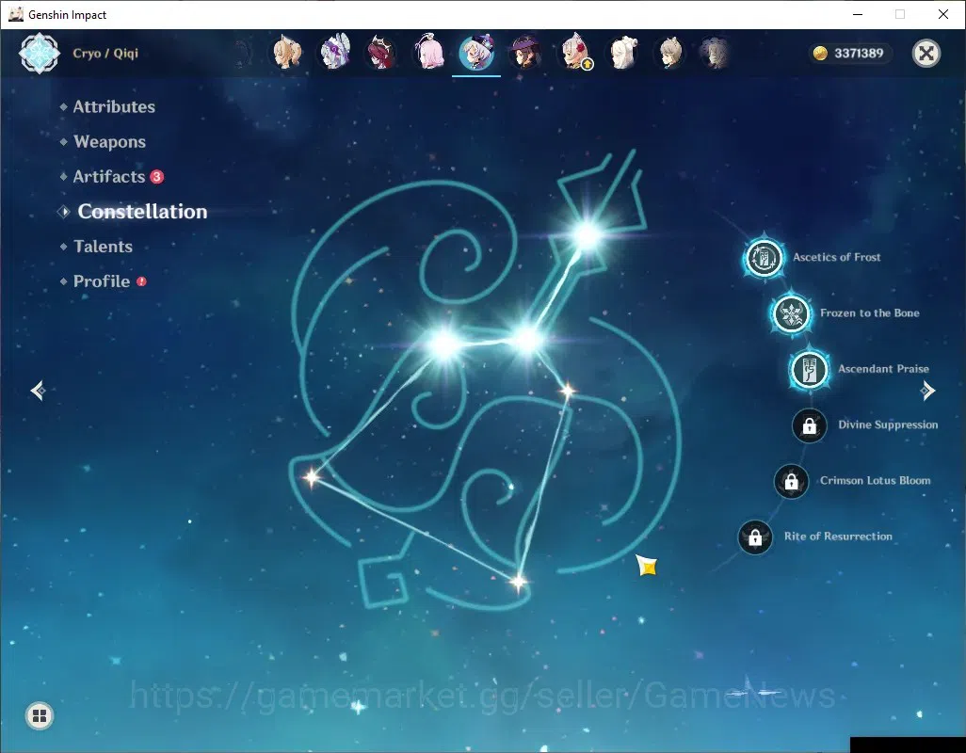Click the red 3 badge on Artifacts
The height and width of the screenshot is (753, 966).
pyautogui.click(x=157, y=177)
